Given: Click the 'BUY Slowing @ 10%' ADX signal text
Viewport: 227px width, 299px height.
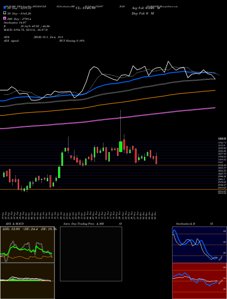Looking at the screenshot, I should pos(72,41).
